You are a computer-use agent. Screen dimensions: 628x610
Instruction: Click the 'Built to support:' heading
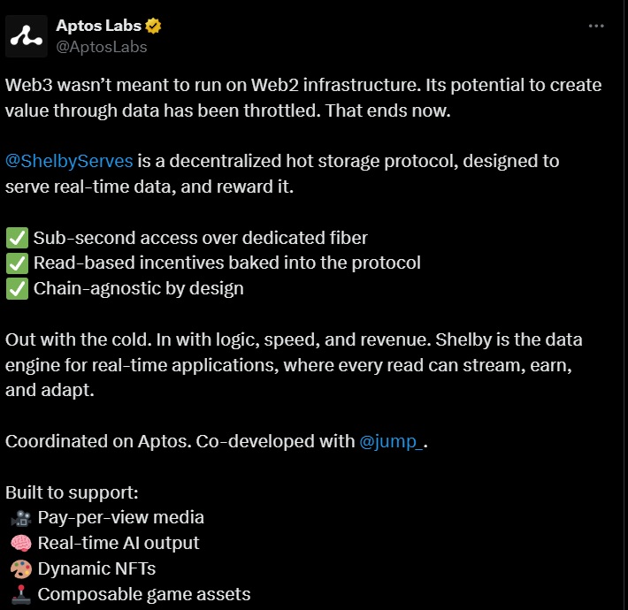pyautogui.click(x=72, y=492)
